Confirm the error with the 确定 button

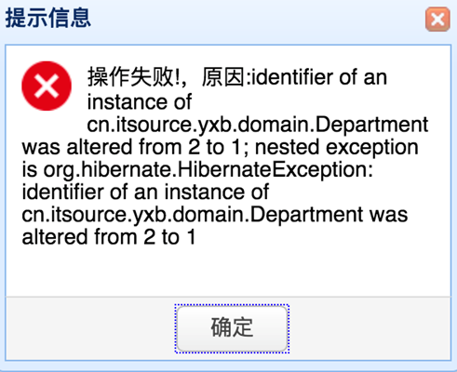click(232, 328)
